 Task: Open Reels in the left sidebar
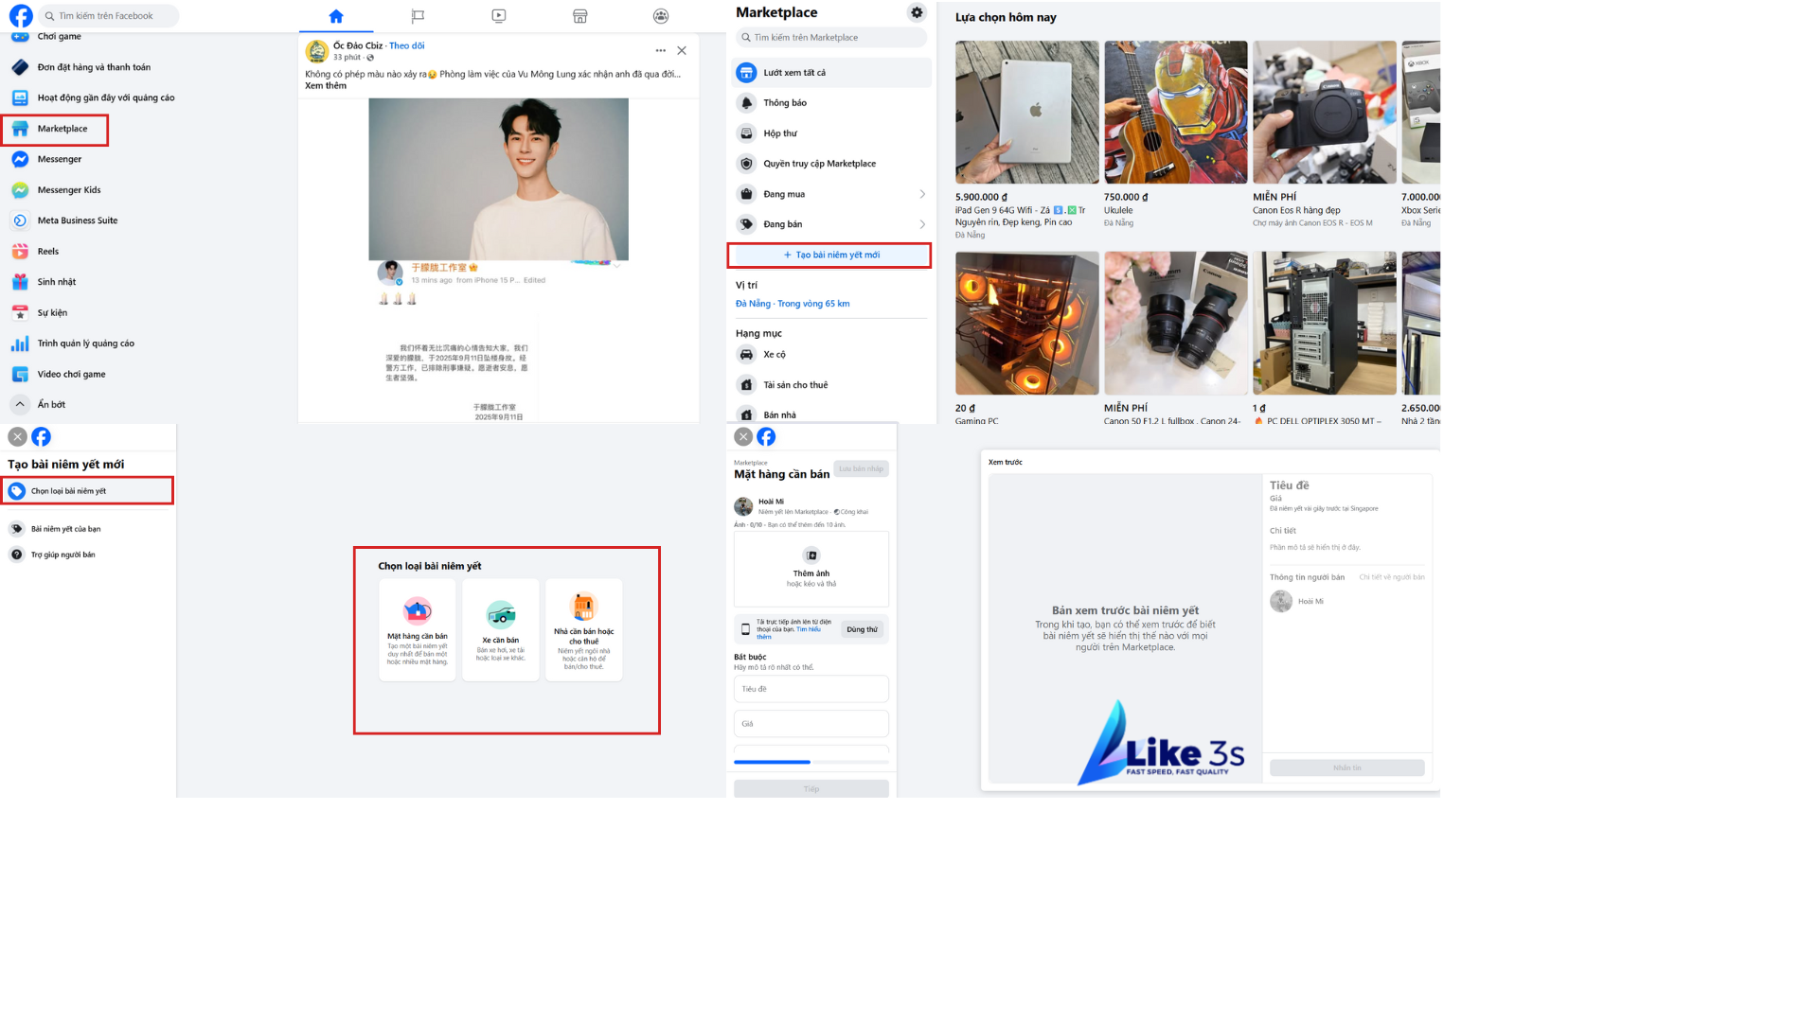(x=45, y=251)
